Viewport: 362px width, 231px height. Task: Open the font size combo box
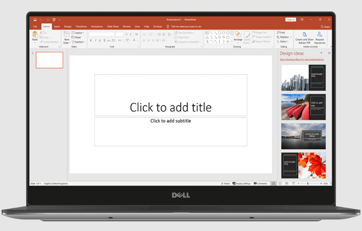tap(120, 34)
